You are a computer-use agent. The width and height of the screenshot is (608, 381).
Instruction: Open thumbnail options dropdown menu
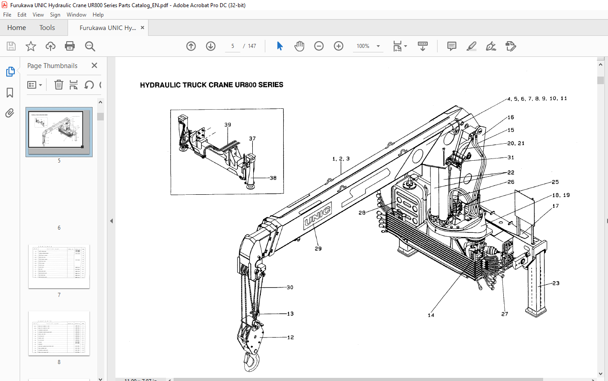tap(35, 85)
